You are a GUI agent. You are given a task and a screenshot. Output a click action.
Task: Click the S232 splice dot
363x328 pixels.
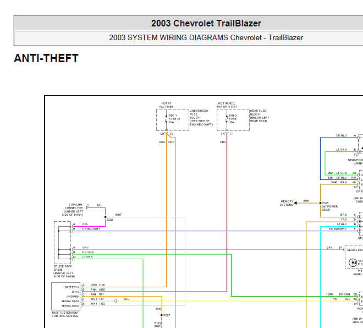[x=106, y=217]
